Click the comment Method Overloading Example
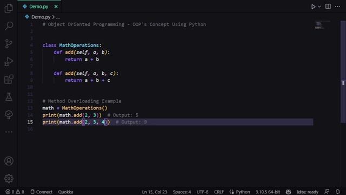The image size is (346, 195). [82, 101]
